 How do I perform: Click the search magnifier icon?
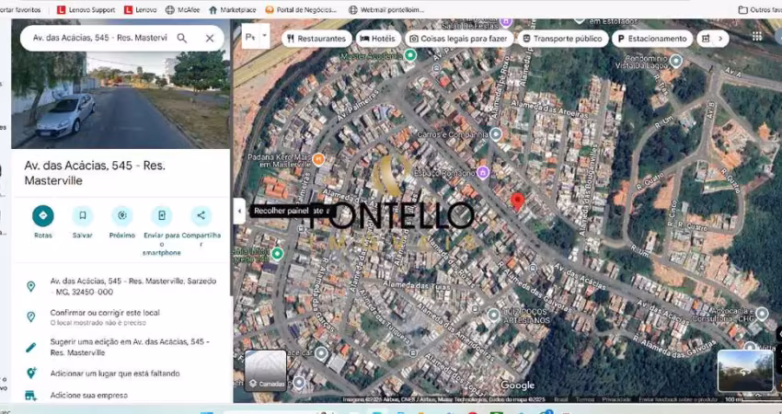182,38
